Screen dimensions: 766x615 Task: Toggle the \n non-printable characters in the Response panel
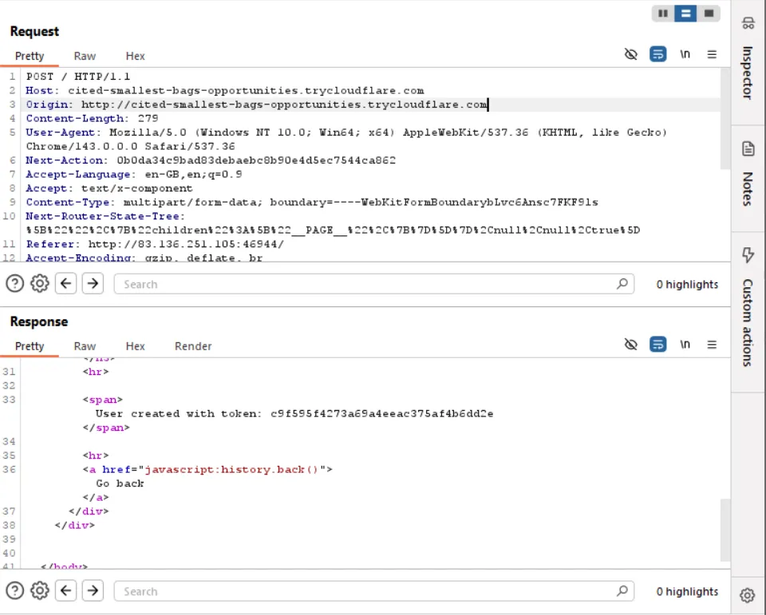685,345
